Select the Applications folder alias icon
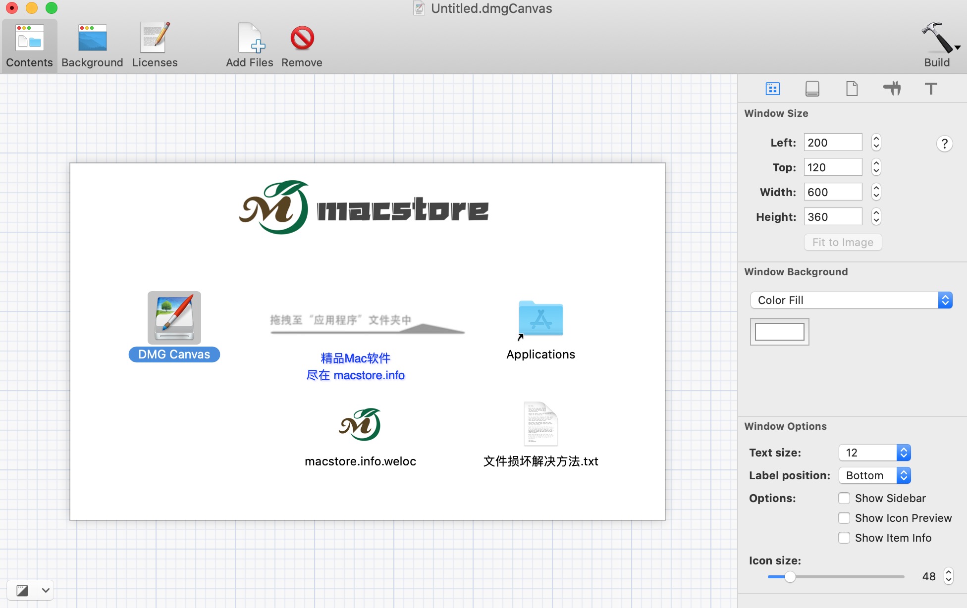This screenshot has height=608, width=967. tap(540, 319)
